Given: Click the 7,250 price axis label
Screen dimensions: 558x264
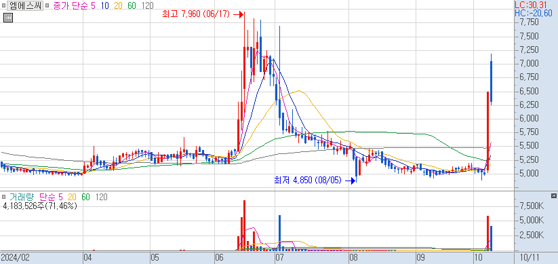Looking at the screenshot, I should tap(529, 50).
